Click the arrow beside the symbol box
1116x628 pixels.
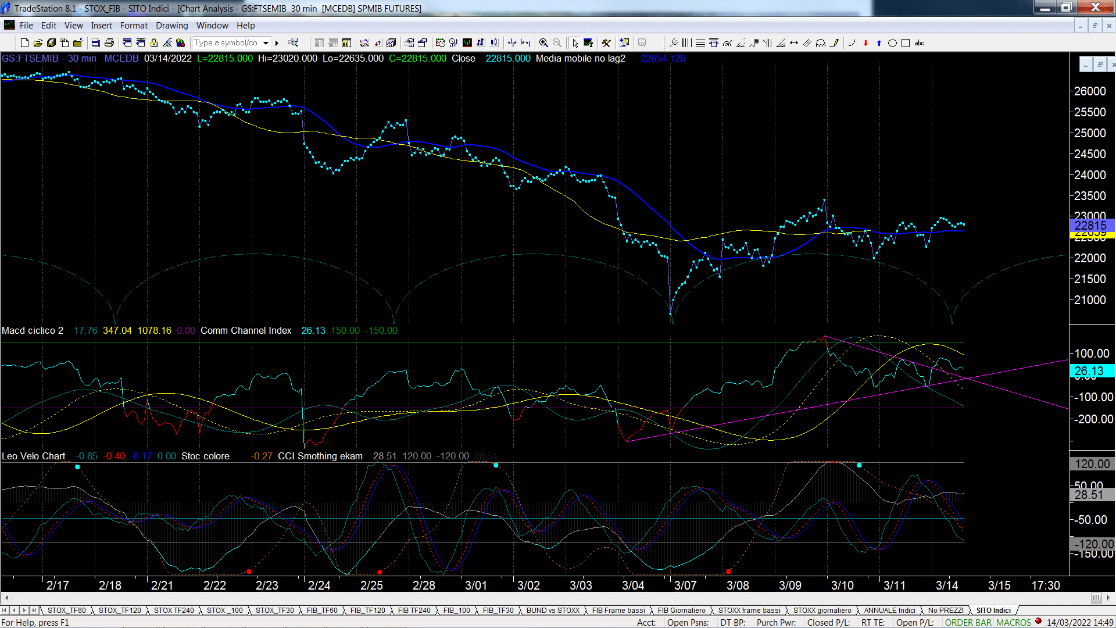[x=277, y=43]
